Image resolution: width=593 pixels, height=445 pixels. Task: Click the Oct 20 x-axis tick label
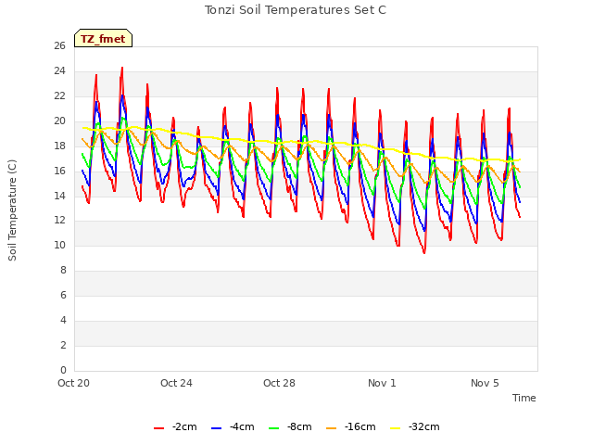(x=74, y=383)
